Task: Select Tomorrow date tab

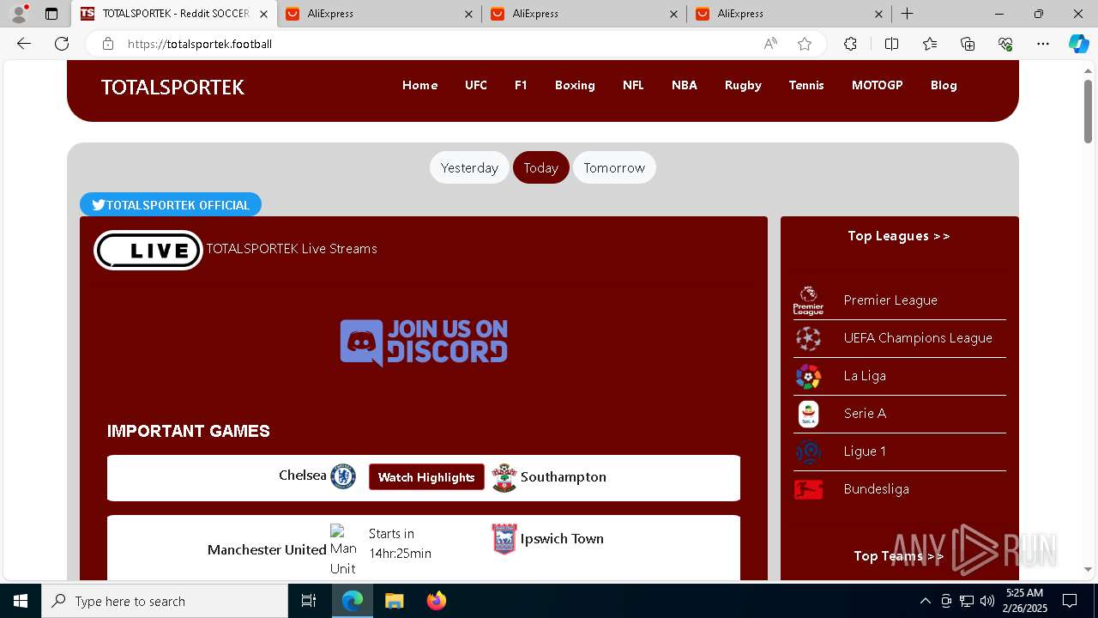Action: [614, 167]
